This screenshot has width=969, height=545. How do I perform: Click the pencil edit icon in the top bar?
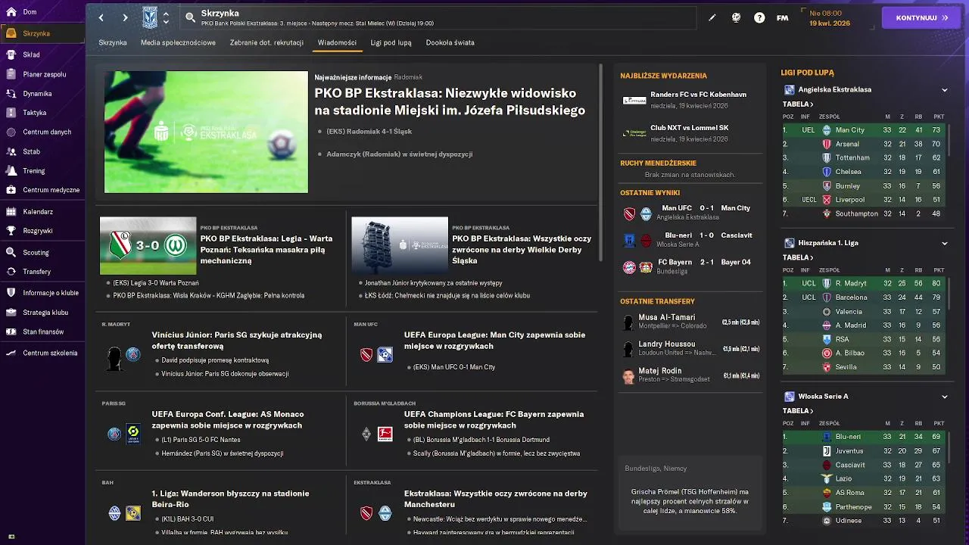coord(712,17)
